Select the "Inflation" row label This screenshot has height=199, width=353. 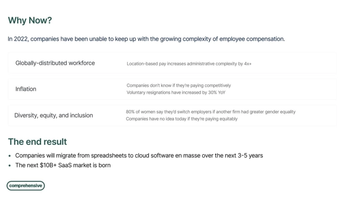(26, 89)
